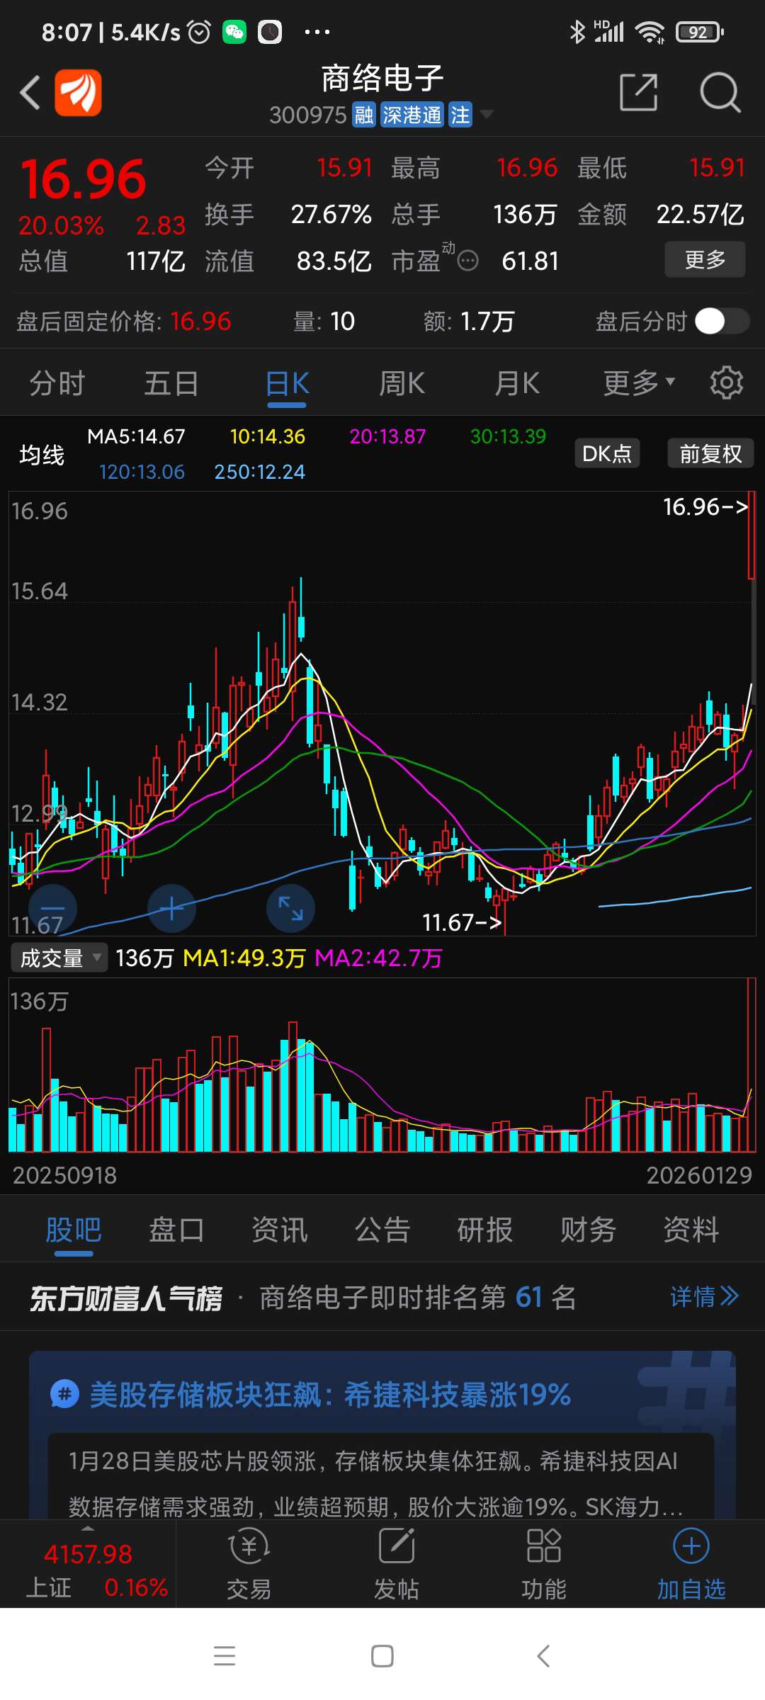This screenshot has height=1700, width=765.
Task: Open chart settings gear icon
Action: pyautogui.click(x=727, y=383)
